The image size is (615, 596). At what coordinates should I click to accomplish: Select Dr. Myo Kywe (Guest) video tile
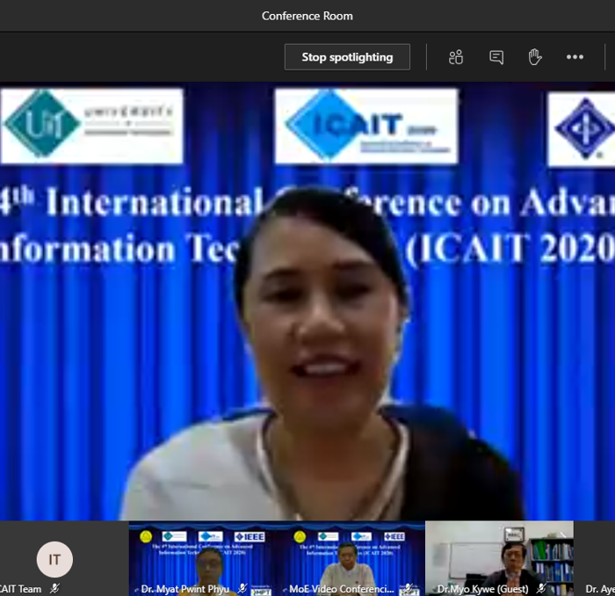(x=499, y=552)
